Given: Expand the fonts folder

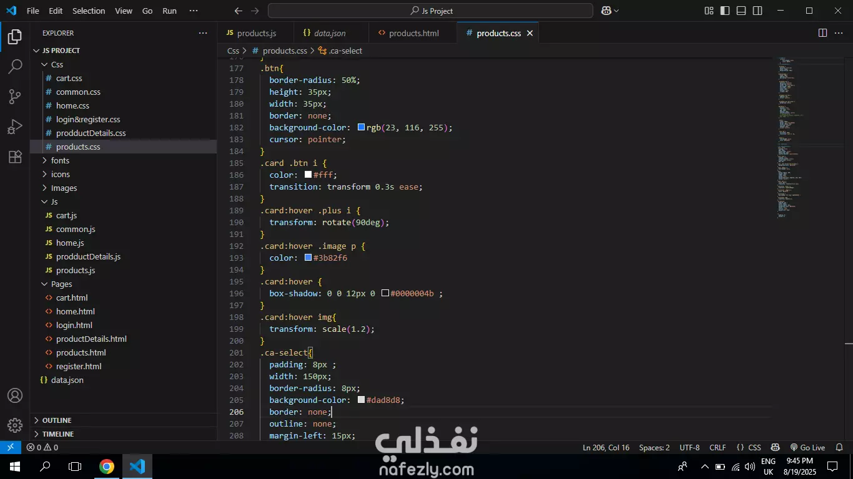Looking at the screenshot, I should (x=124, y=160).
